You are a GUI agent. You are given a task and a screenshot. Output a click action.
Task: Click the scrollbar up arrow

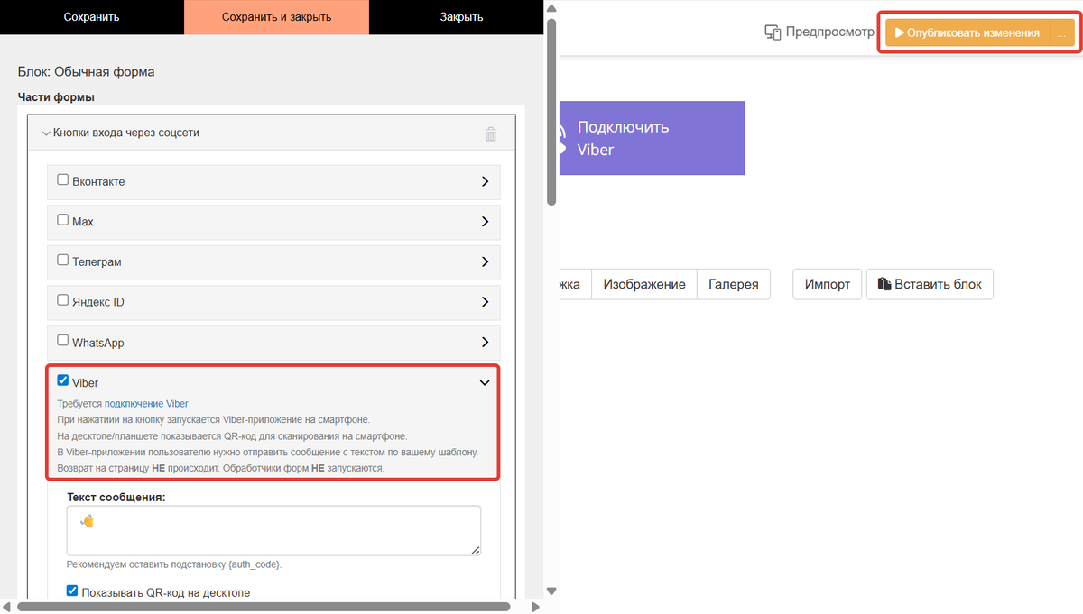[551, 7]
